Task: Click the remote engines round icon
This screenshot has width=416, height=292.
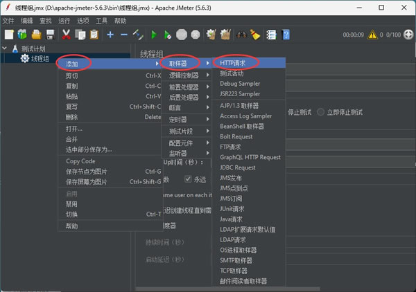Action: [408, 35]
